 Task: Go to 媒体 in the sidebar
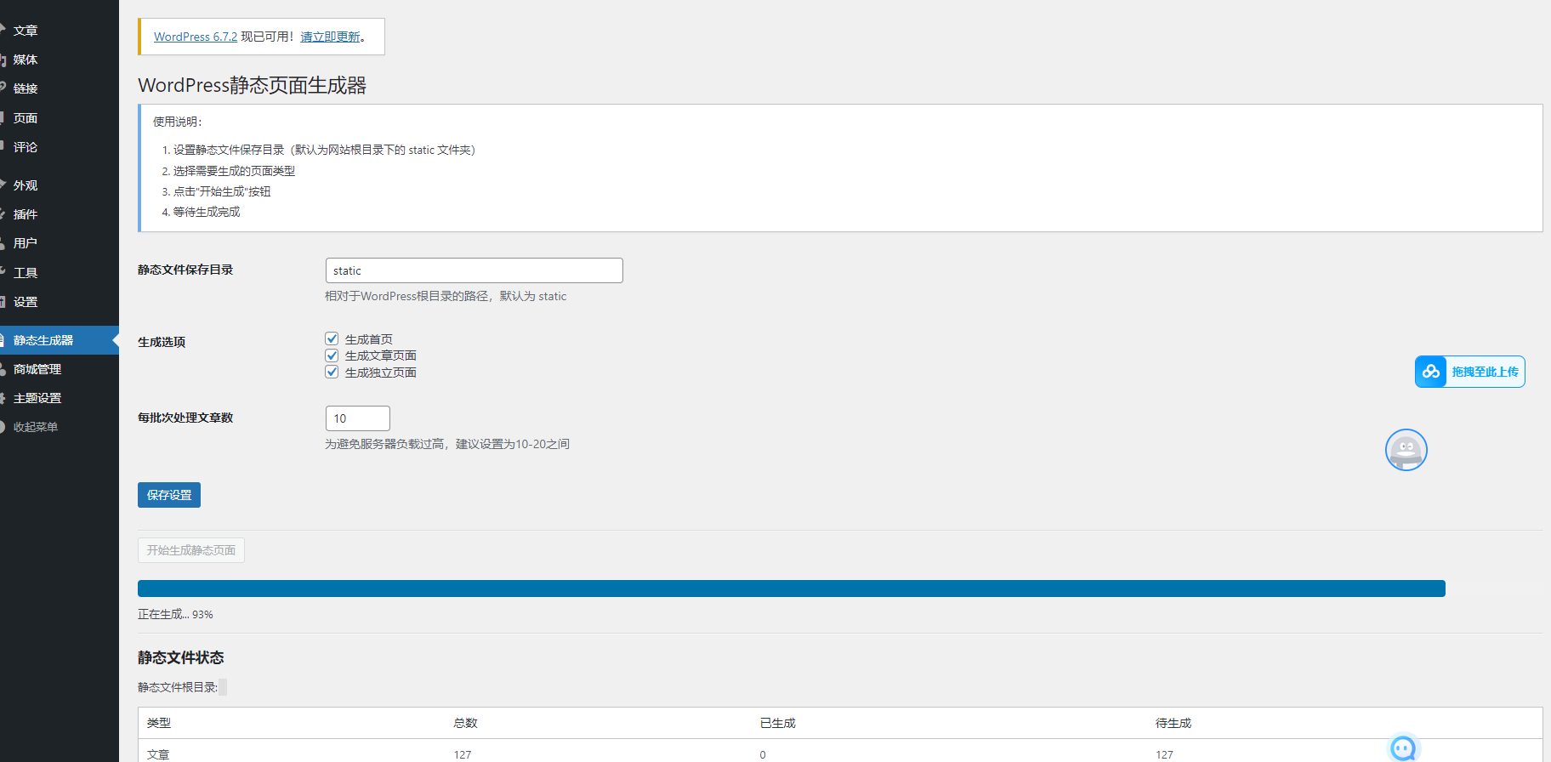tap(26, 60)
